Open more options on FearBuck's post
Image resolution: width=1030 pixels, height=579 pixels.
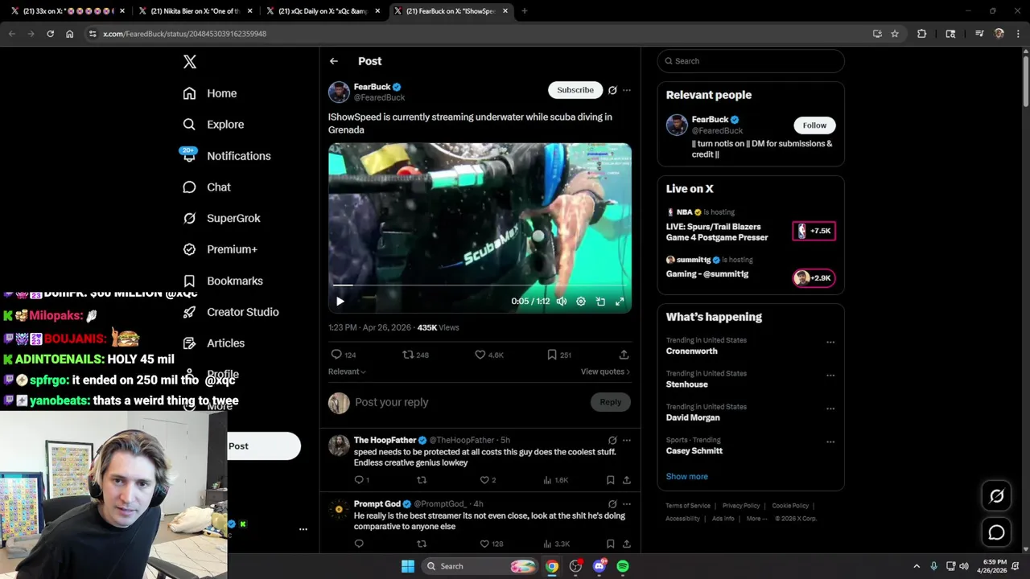click(x=627, y=90)
